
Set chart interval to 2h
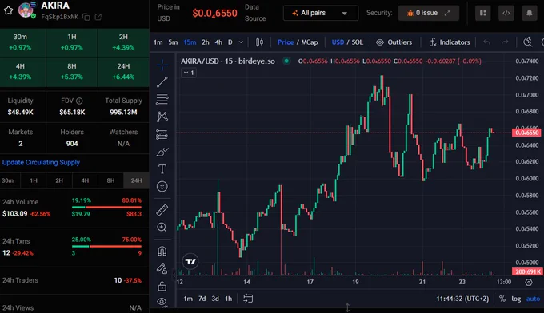click(x=206, y=42)
